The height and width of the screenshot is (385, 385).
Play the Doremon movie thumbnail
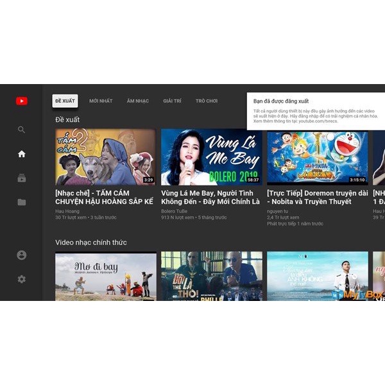317,157
